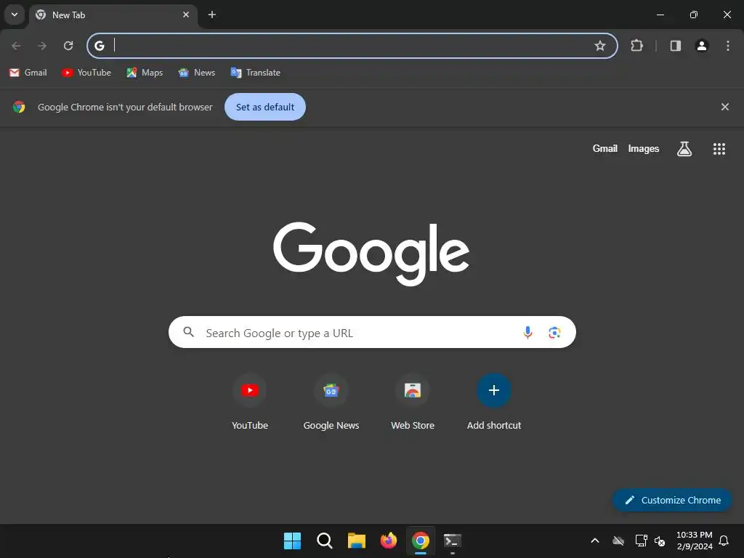Click the back navigation arrow
The image size is (744, 558).
tap(16, 46)
